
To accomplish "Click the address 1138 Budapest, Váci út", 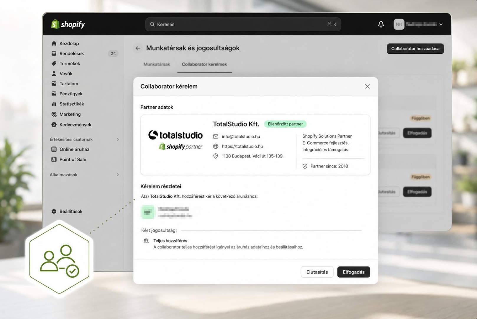I will coord(253,156).
